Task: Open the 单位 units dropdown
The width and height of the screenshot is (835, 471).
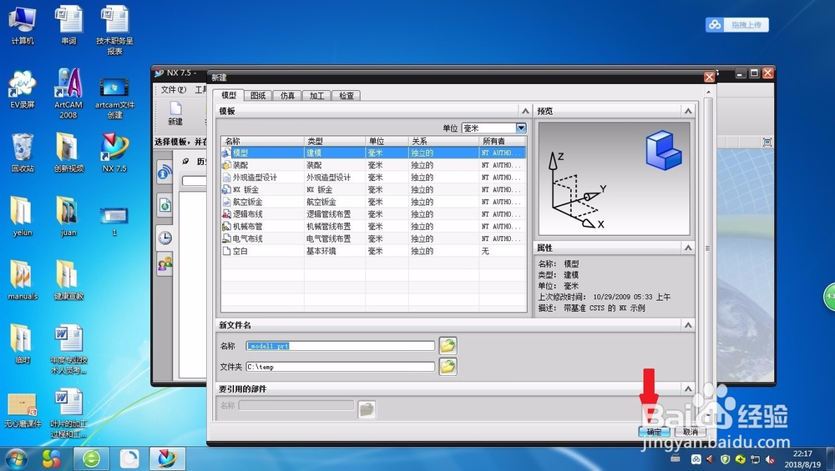Action: [x=521, y=128]
